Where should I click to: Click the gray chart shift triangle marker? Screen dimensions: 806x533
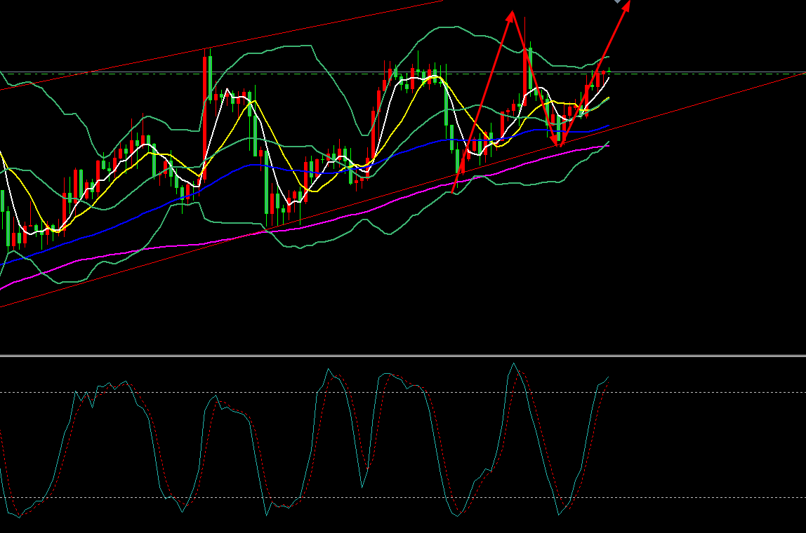[x=619, y=1]
